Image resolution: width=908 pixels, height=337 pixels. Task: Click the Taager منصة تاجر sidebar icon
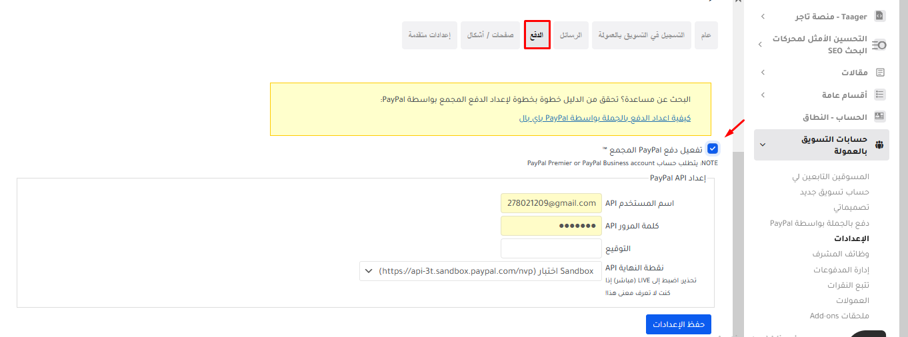[880, 16]
